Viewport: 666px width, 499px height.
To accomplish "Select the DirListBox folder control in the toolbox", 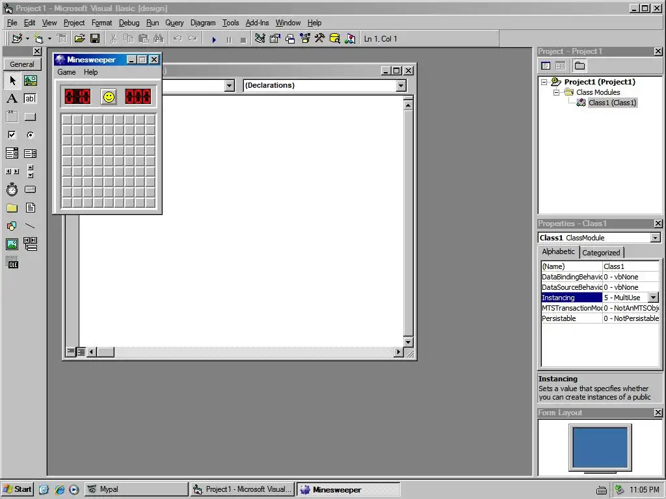I will point(12,208).
